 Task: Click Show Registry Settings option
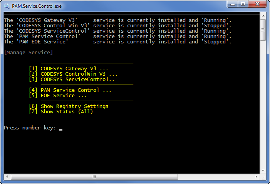point(69,106)
